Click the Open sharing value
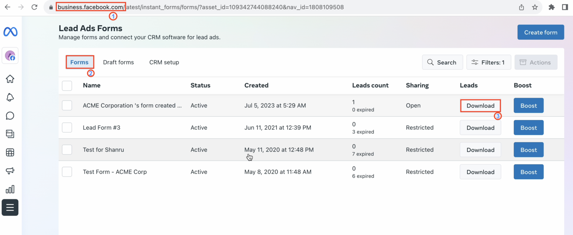Viewport: 573px width, 235px height. [x=413, y=106]
